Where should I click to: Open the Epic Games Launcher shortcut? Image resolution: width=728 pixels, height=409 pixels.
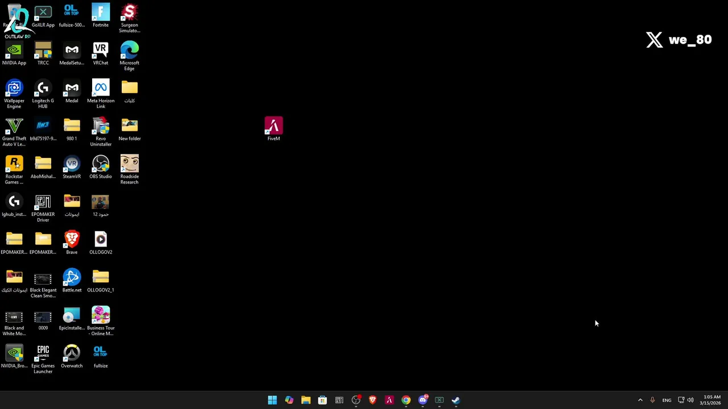click(43, 359)
